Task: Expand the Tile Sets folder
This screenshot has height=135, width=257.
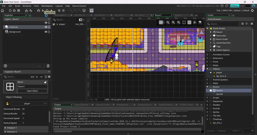Action: point(207,116)
